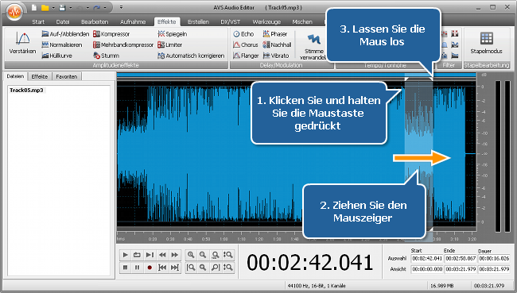This screenshot has width=517, height=293.
Task: Jump to the end of the track
Action: click(x=174, y=268)
